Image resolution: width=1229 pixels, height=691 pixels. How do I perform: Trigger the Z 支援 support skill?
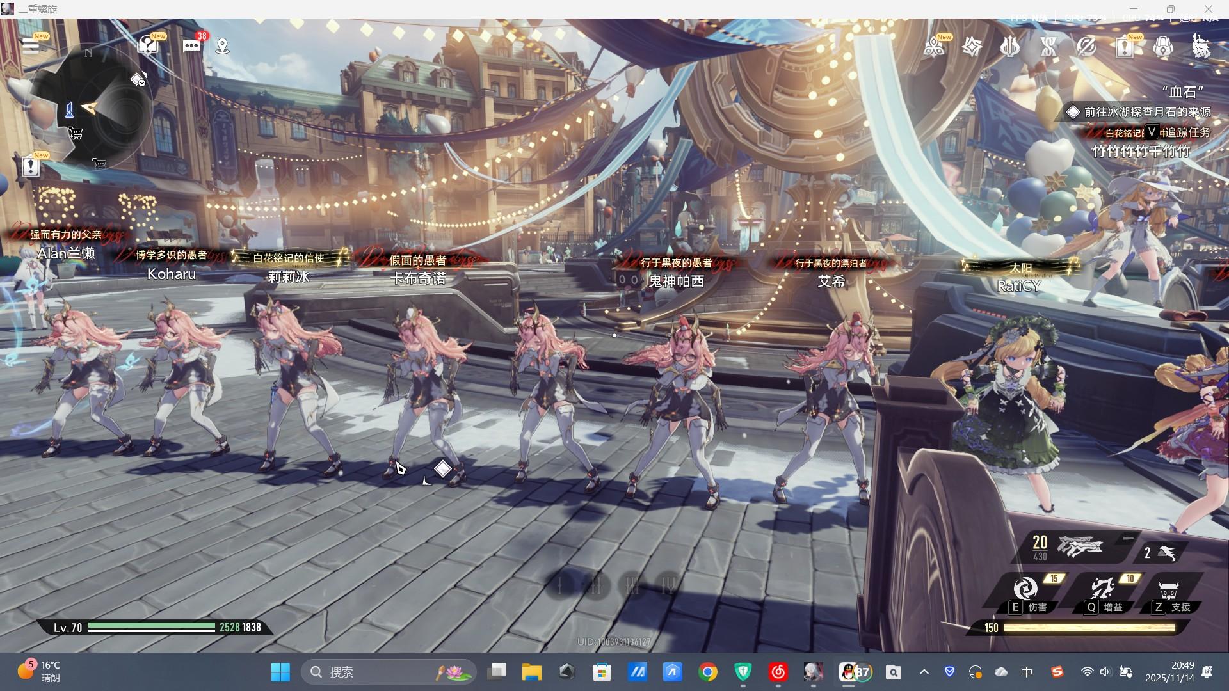click(1169, 590)
